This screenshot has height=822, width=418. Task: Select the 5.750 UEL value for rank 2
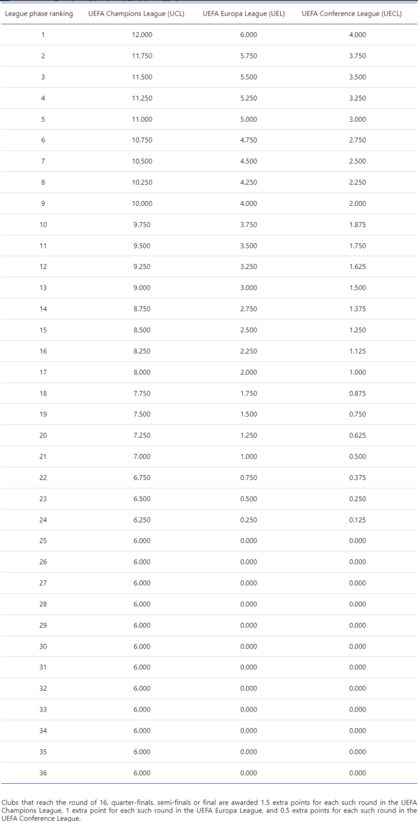[x=249, y=56]
